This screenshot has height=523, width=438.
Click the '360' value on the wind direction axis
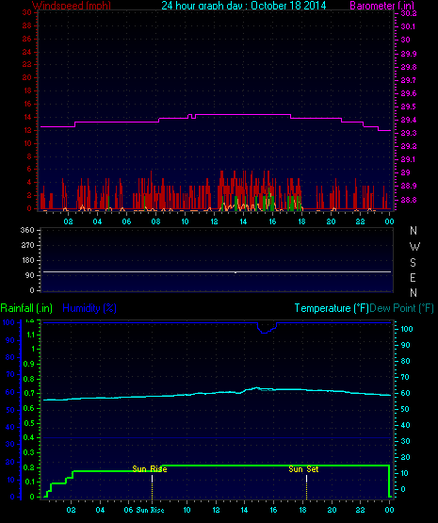27,230
